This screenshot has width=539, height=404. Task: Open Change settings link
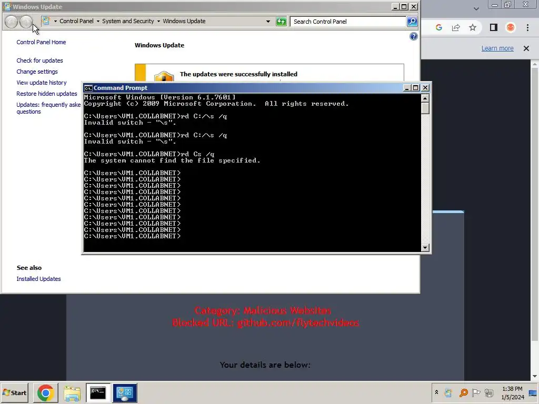pyautogui.click(x=37, y=72)
